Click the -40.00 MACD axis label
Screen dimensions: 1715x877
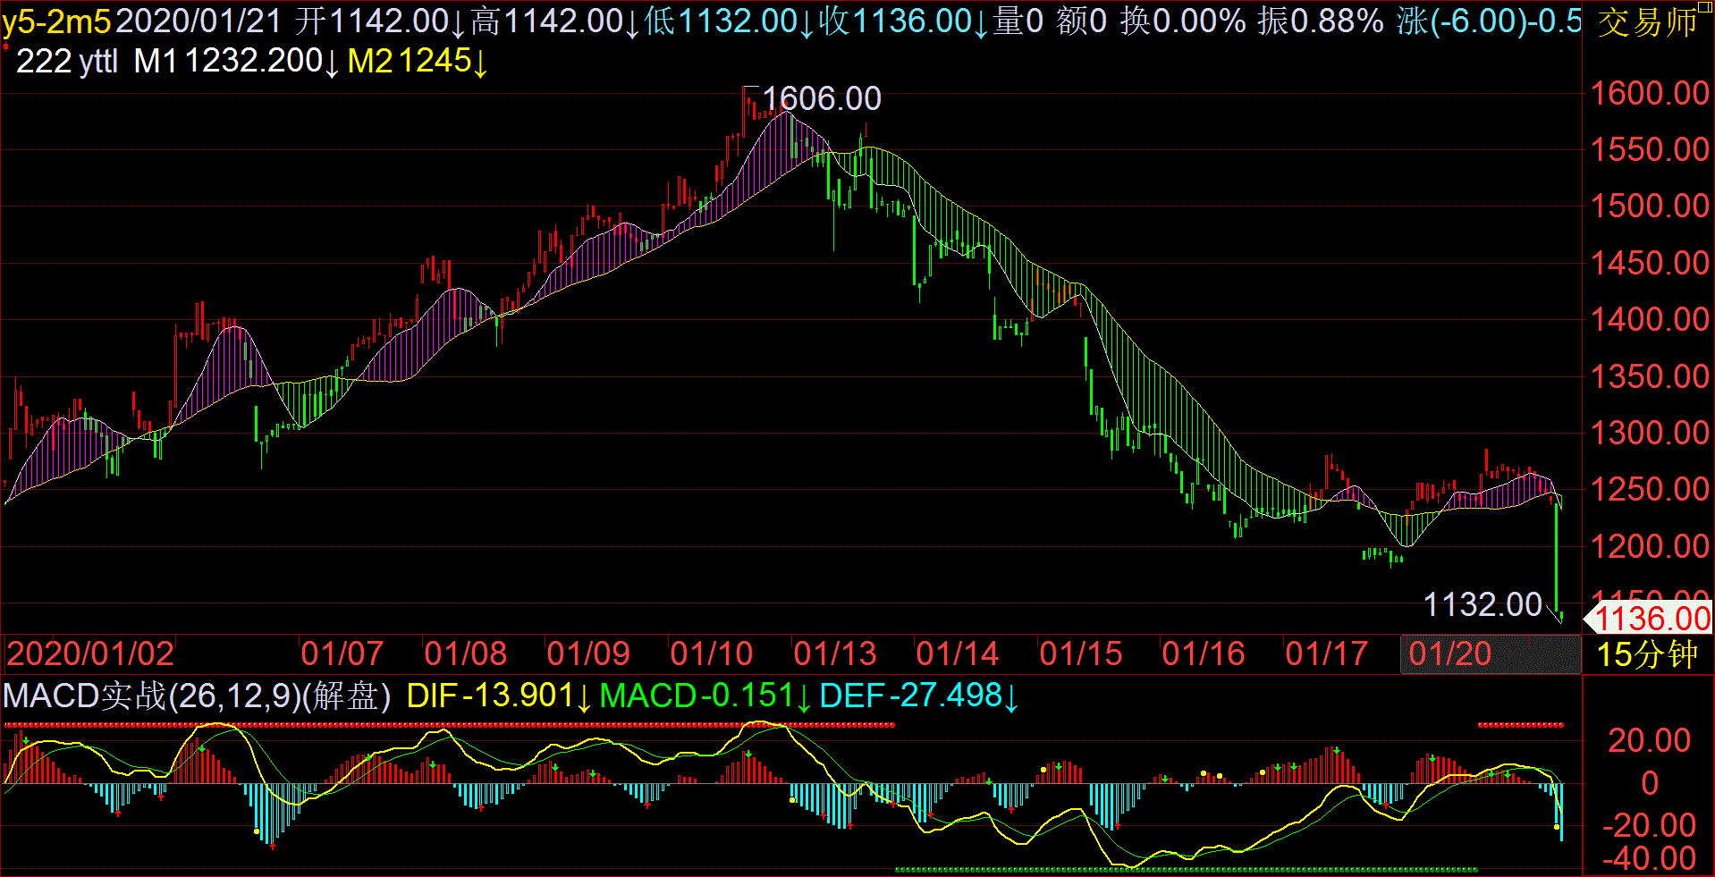point(1649,859)
